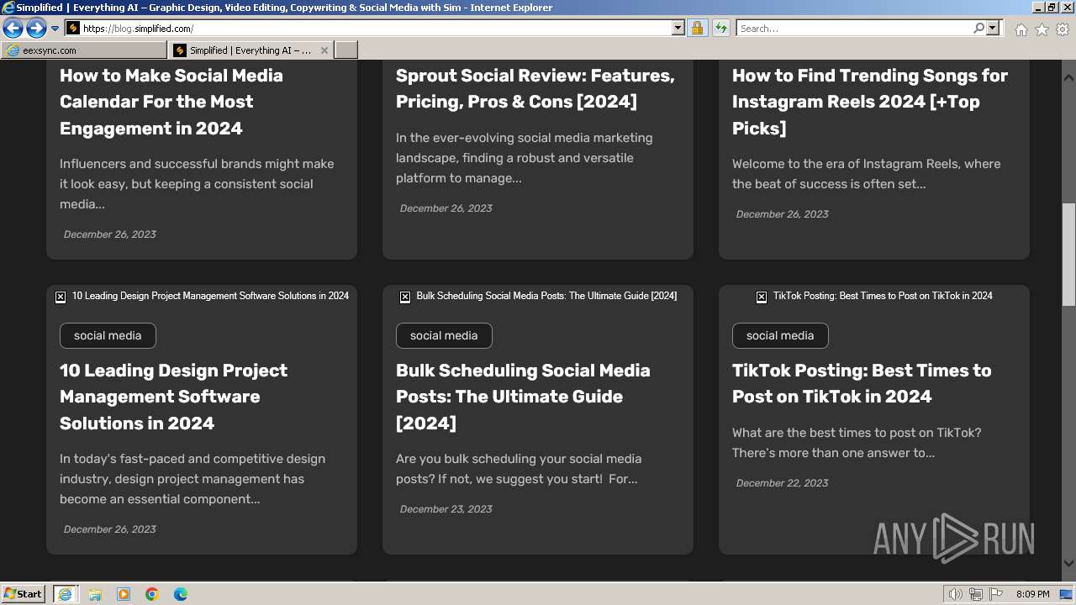Open a new blank tab

point(346,50)
